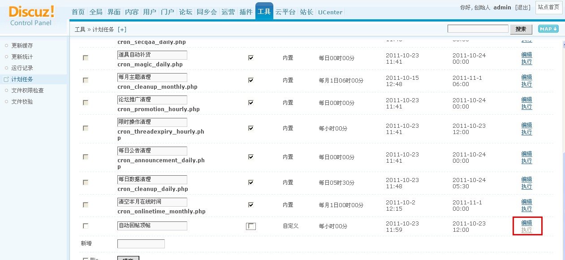Click the search input field at top
565x260 pixels.
coord(478,29)
